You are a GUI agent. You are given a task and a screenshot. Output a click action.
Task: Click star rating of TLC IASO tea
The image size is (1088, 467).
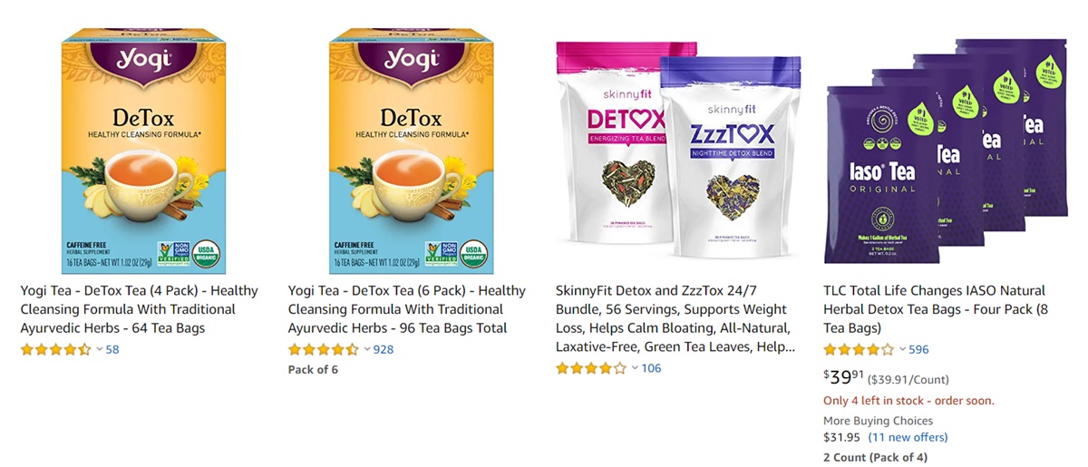859,349
